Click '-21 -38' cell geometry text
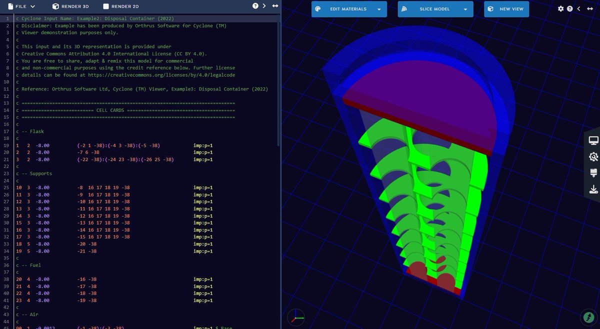 [x=87, y=251]
